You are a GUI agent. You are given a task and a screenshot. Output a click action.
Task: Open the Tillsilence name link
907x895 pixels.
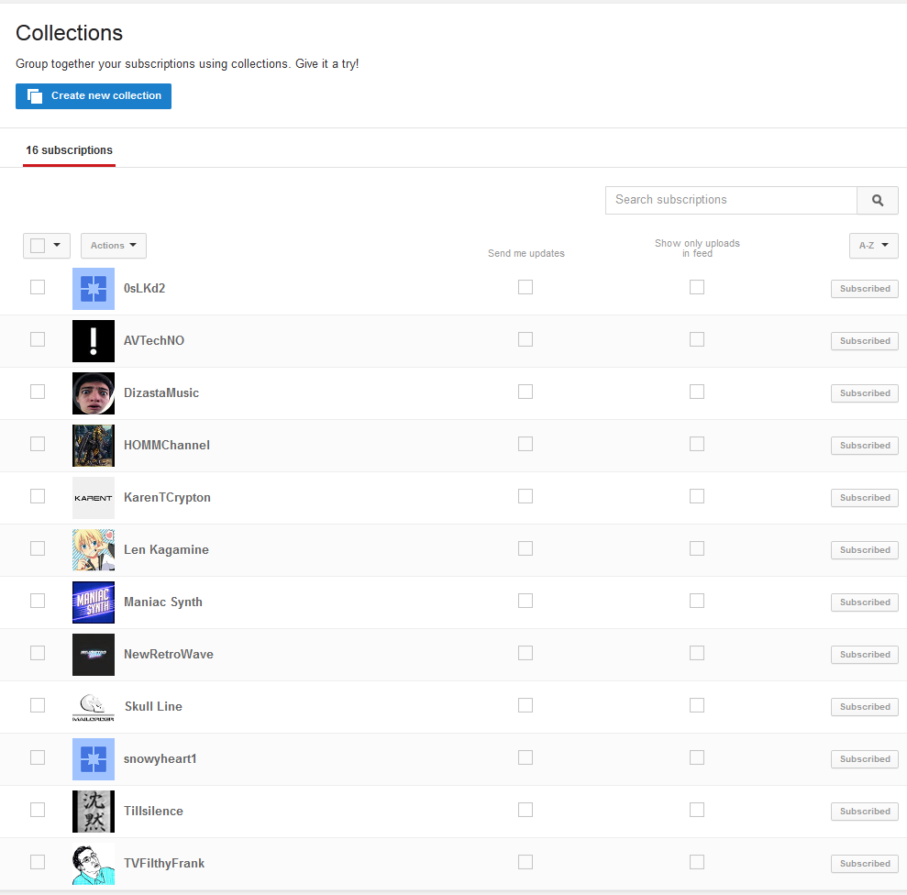(153, 812)
